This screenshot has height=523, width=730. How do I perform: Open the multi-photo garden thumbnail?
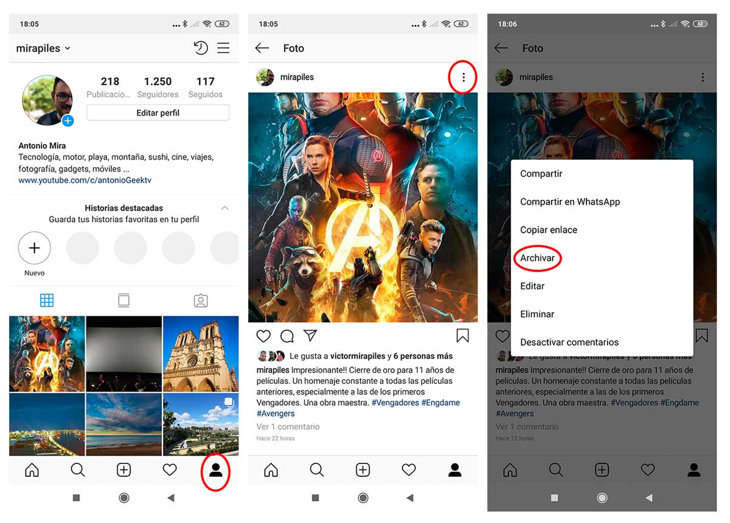pyautogui.click(x=201, y=424)
